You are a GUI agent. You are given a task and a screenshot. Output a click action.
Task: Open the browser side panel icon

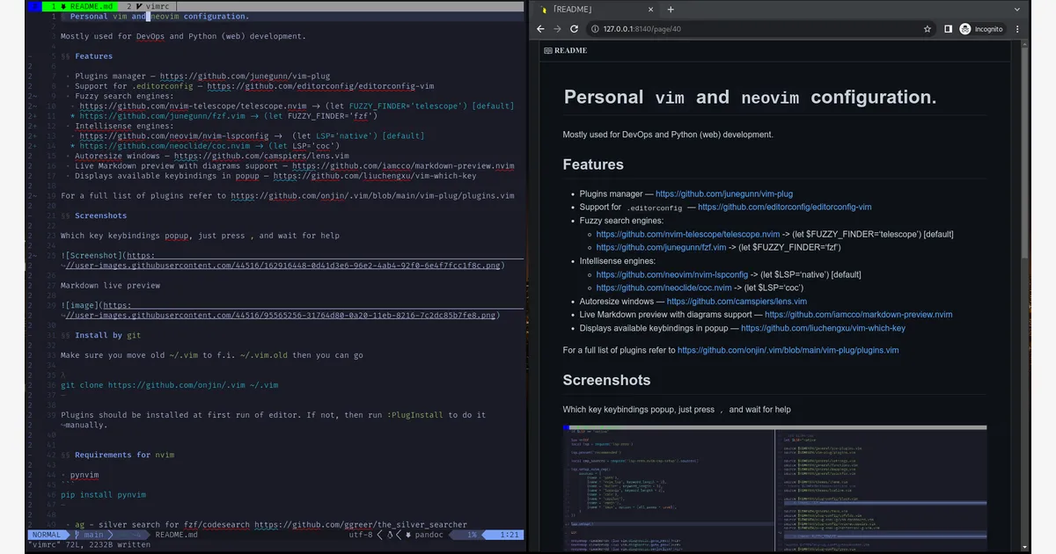[948, 29]
